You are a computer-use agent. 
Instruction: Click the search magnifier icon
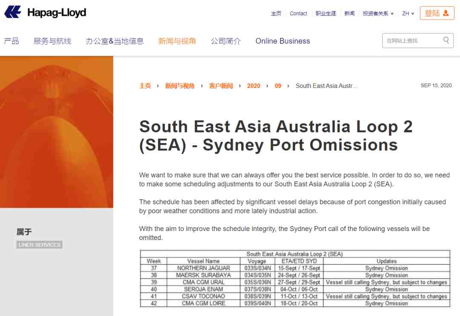pos(446,40)
